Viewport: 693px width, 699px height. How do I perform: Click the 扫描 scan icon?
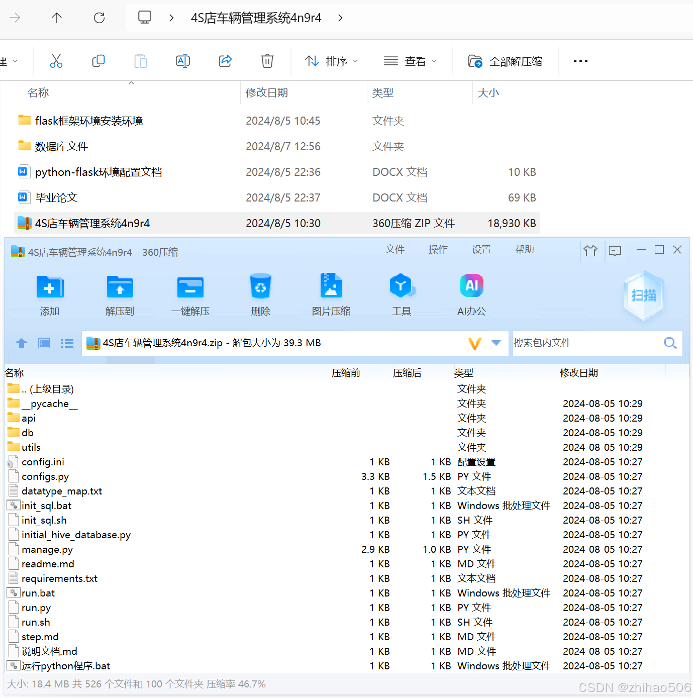coord(644,295)
